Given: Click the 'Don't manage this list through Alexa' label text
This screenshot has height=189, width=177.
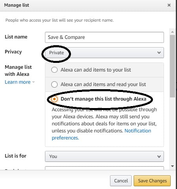Looking at the screenshot, I should [x=103, y=99].
